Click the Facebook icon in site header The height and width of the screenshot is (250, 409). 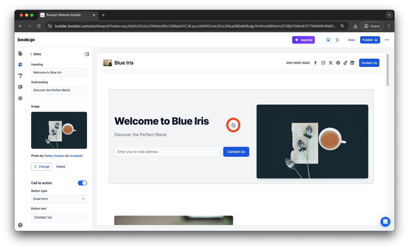(x=315, y=63)
